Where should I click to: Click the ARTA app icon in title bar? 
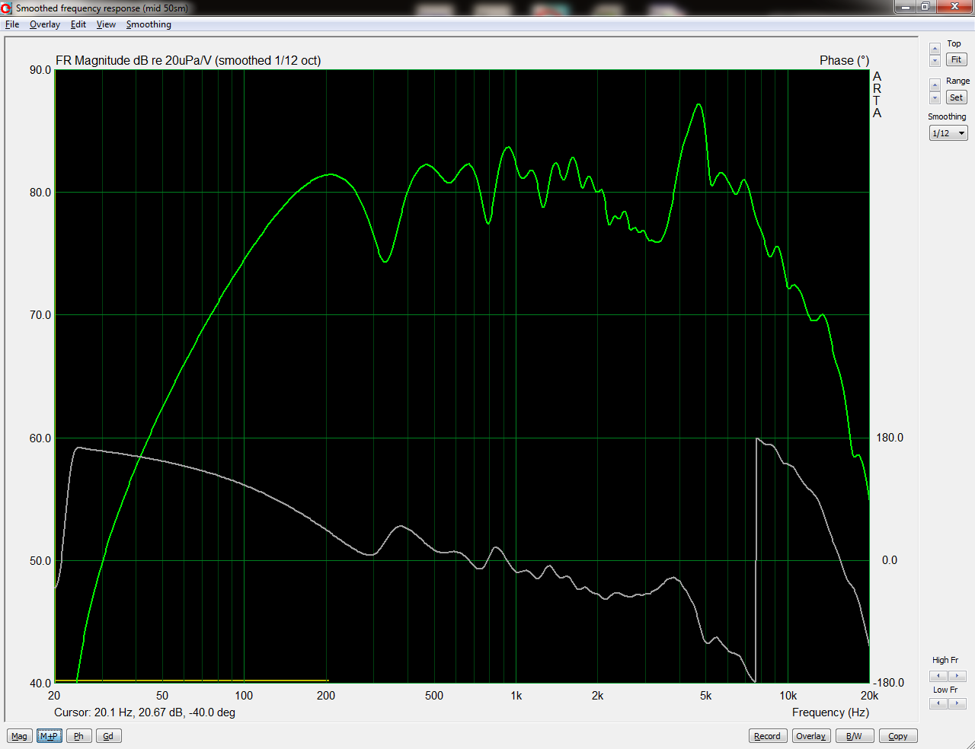pyautogui.click(x=7, y=8)
